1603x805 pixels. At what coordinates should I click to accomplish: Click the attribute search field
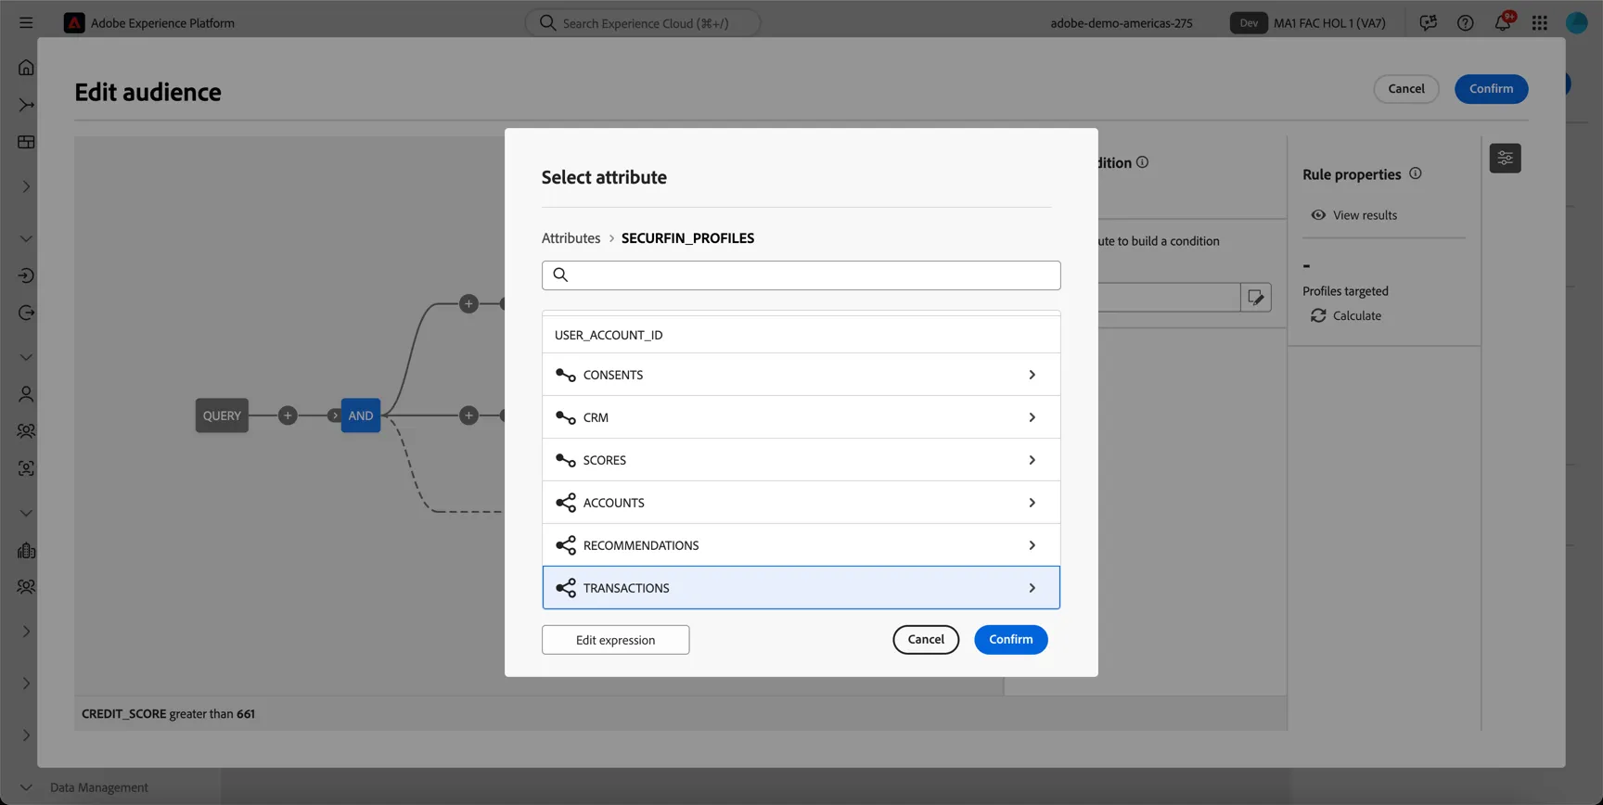[x=801, y=275]
